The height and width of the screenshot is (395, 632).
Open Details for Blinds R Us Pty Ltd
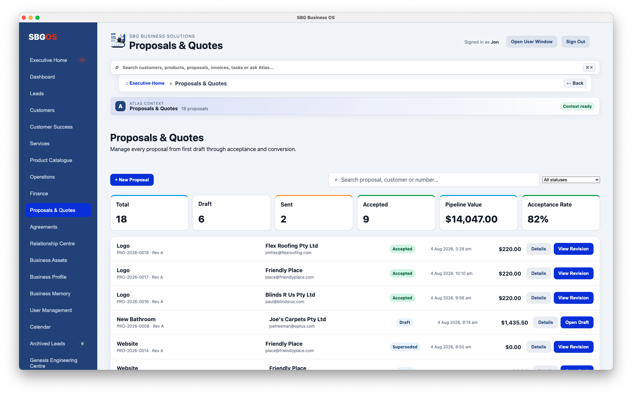538,298
